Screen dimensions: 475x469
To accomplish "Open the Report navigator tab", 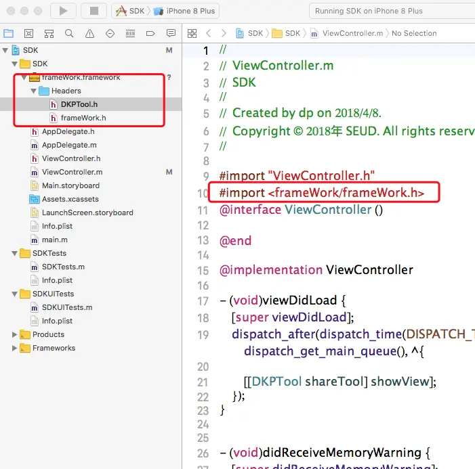I will click(171, 33).
